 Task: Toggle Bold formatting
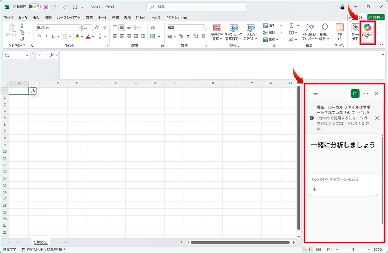(x=39, y=36)
